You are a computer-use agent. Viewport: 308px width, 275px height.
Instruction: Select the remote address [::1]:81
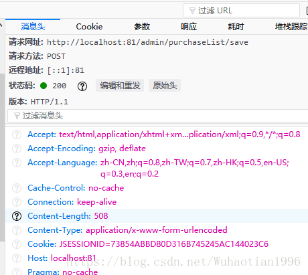pos(66,70)
